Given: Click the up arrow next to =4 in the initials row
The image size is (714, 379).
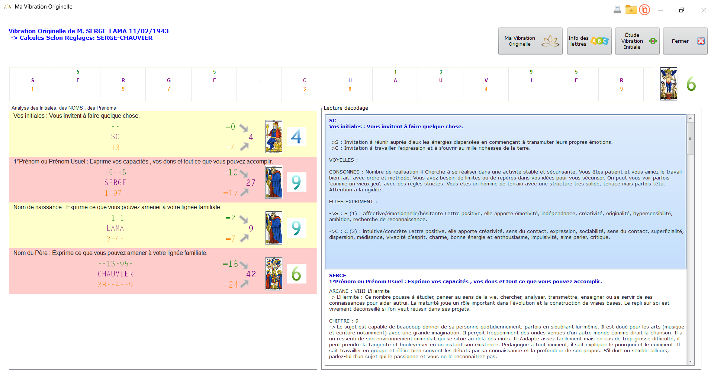Looking at the screenshot, I should click(x=244, y=147).
